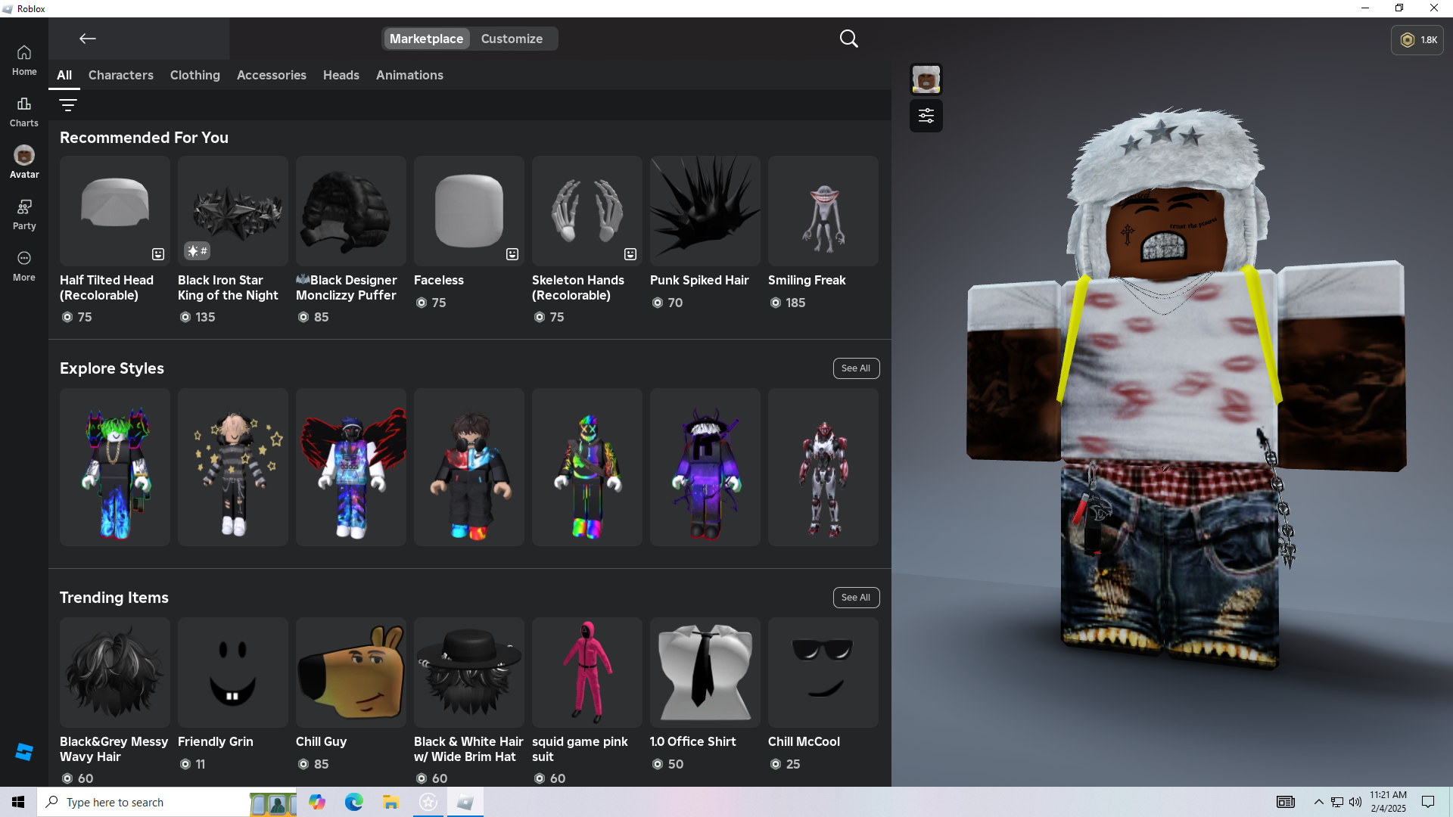Open the Punk Spiked Hair item
The height and width of the screenshot is (817, 1453).
point(705,212)
